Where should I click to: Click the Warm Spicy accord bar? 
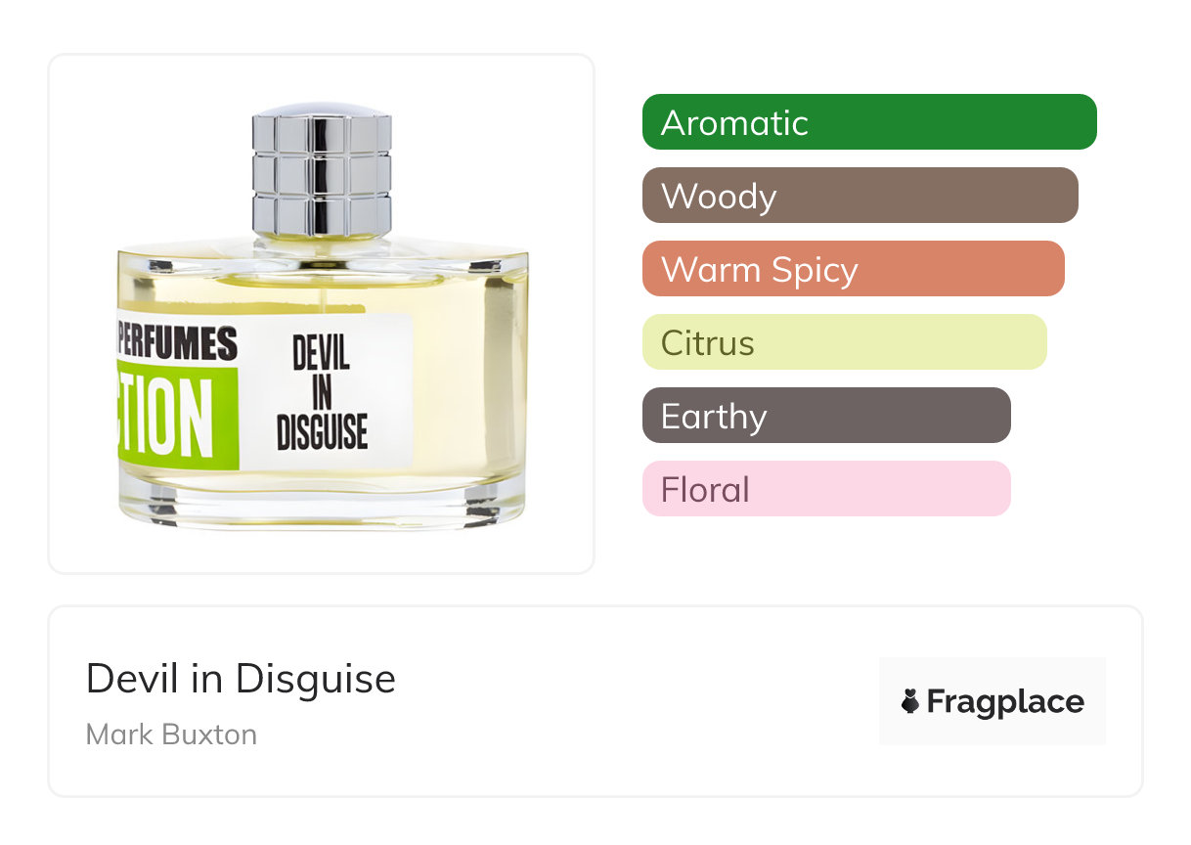(x=854, y=269)
